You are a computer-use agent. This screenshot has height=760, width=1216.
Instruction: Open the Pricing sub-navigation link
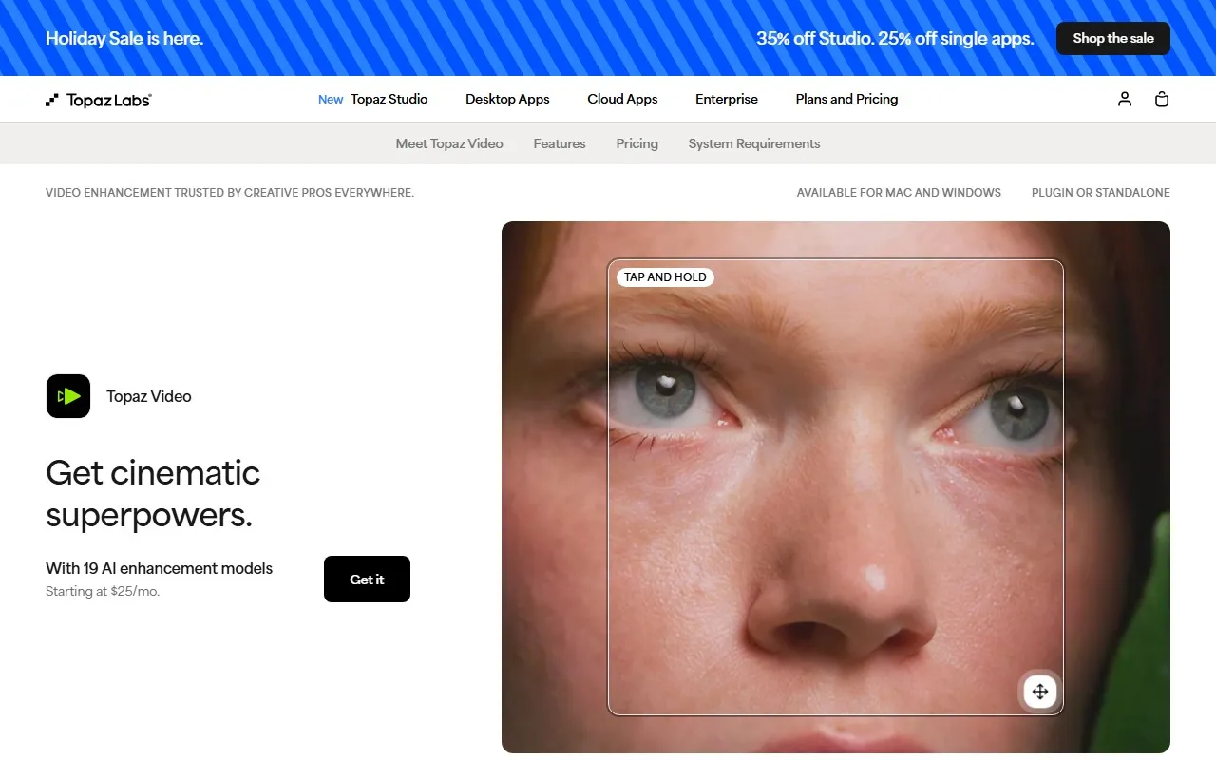tap(636, 143)
